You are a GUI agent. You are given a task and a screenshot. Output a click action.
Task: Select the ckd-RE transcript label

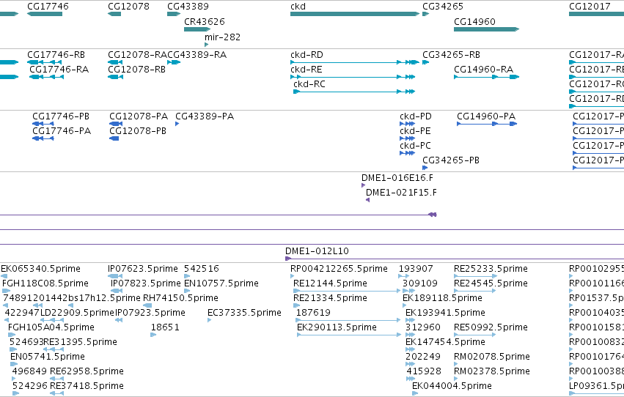pyautogui.click(x=307, y=70)
